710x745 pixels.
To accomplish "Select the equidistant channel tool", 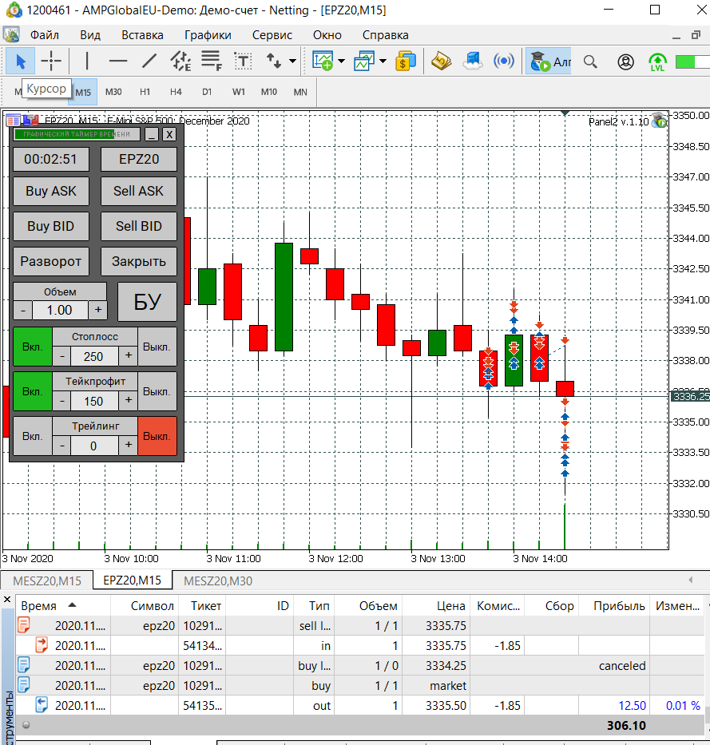I will pos(180,61).
